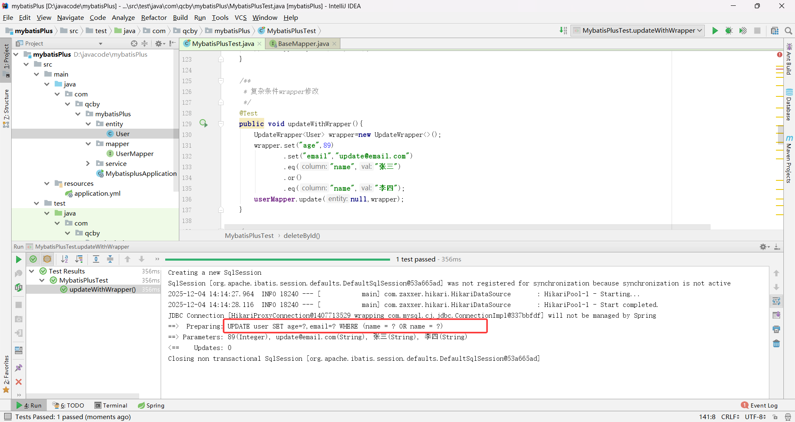The height and width of the screenshot is (422, 795).
Task: Open the Event Log
Action: click(759, 405)
